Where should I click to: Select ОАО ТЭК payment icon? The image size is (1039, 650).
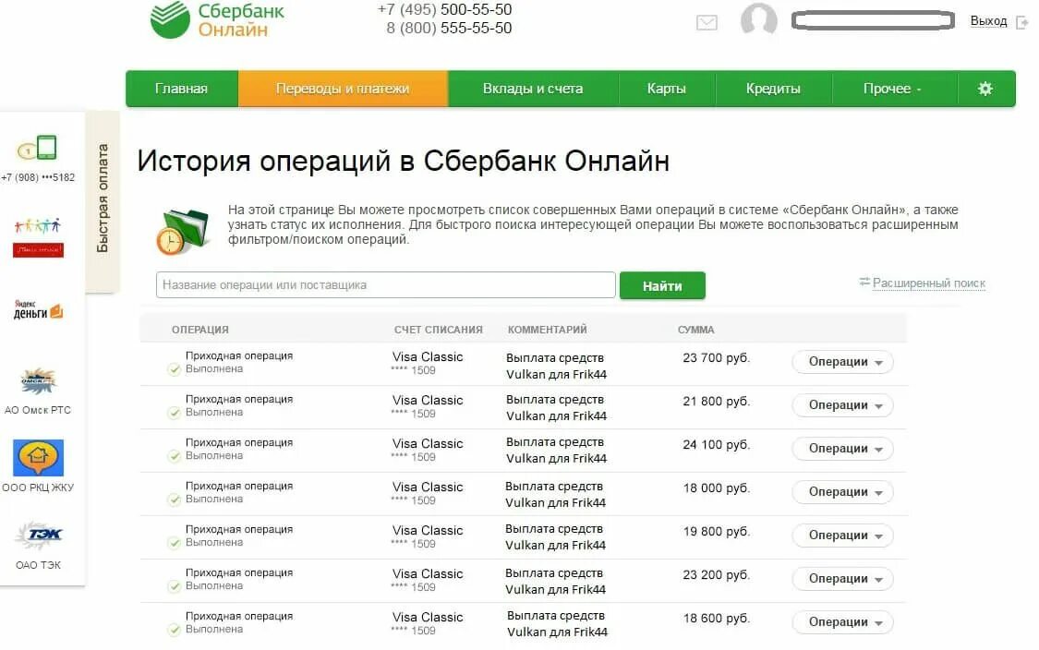coord(39,536)
